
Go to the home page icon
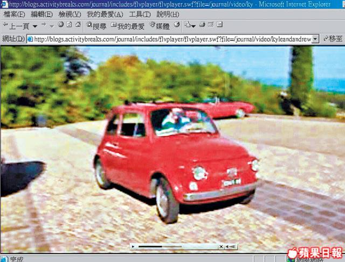78,24
